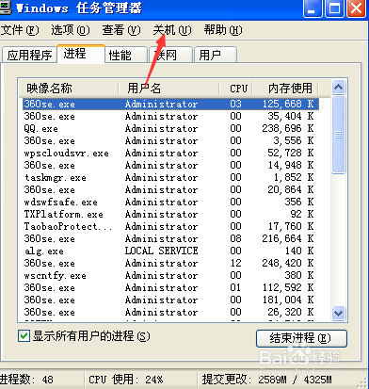Click the scroll up arrow of process list
This screenshot has height=389, width=369.
[339, 88]
